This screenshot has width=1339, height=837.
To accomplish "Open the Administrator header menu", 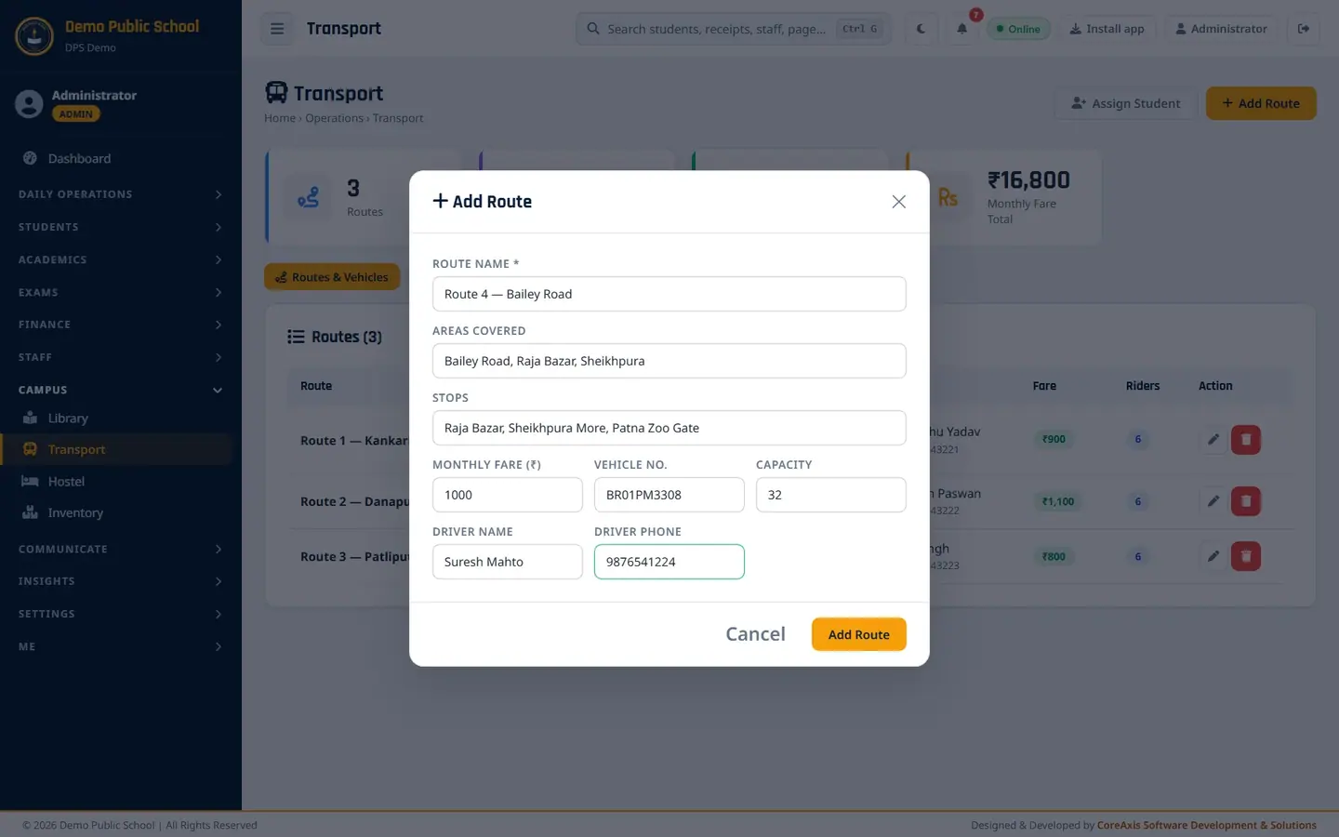I will (x=1221, y=29).
